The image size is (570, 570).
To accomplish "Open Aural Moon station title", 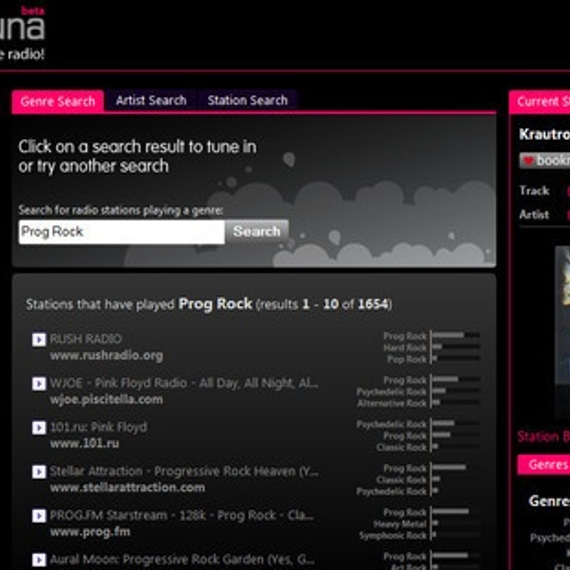I will click(x=182, y=559).
